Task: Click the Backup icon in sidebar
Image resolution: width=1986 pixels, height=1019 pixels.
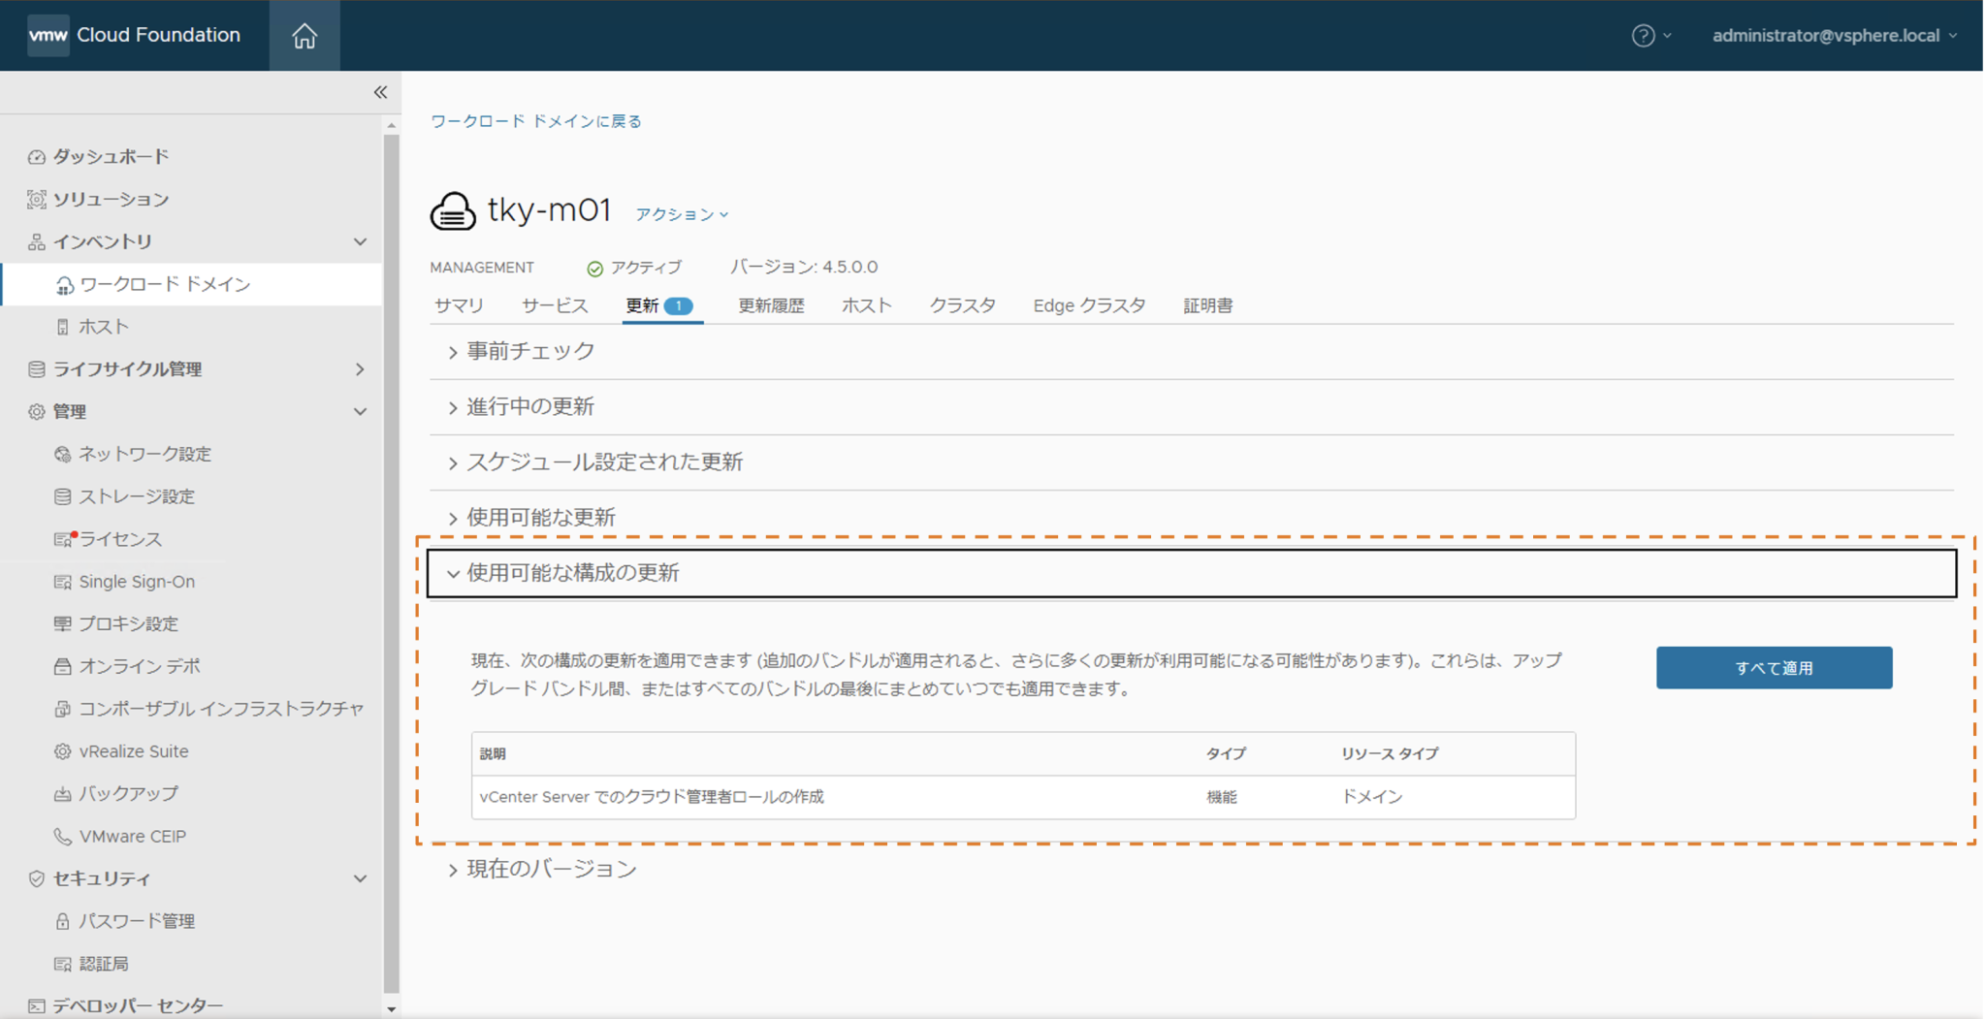Action: tap(63, 794)
